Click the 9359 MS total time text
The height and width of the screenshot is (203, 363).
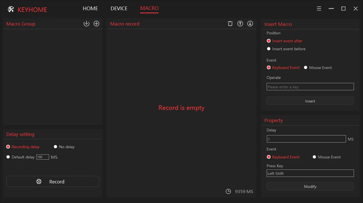244,191
